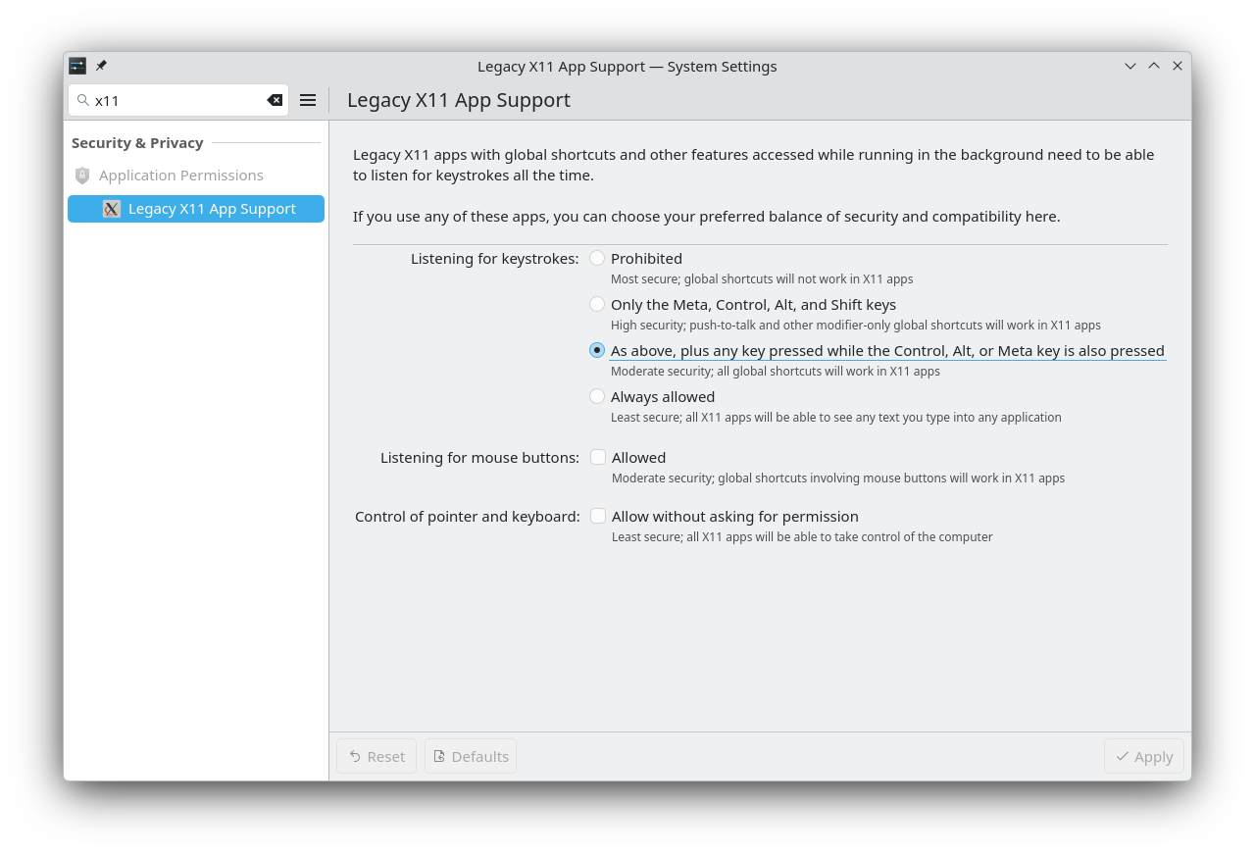Click the Application Permissions shield icon
1255x856 pixels.
click(82, 176)
